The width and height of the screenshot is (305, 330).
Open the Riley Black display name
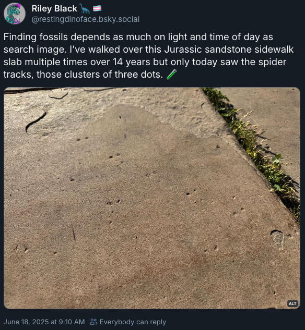tap(54, 9)
